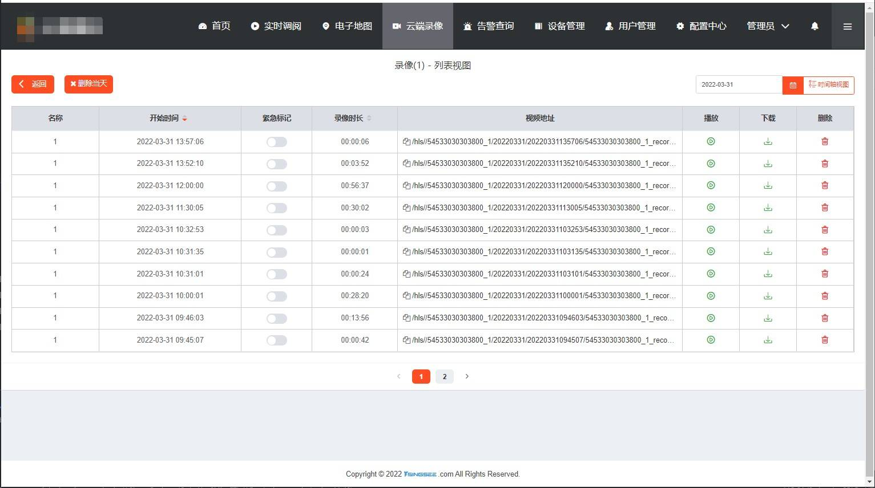Switch to 时间轴视图 timeline view
The image size is (875, 488).
click(x=829, y=85)
